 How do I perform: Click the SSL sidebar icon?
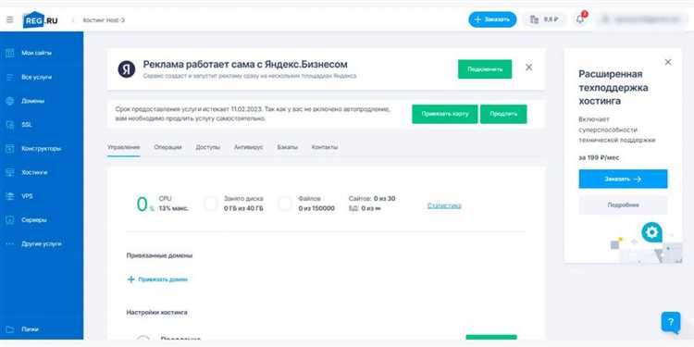(10, 125)
